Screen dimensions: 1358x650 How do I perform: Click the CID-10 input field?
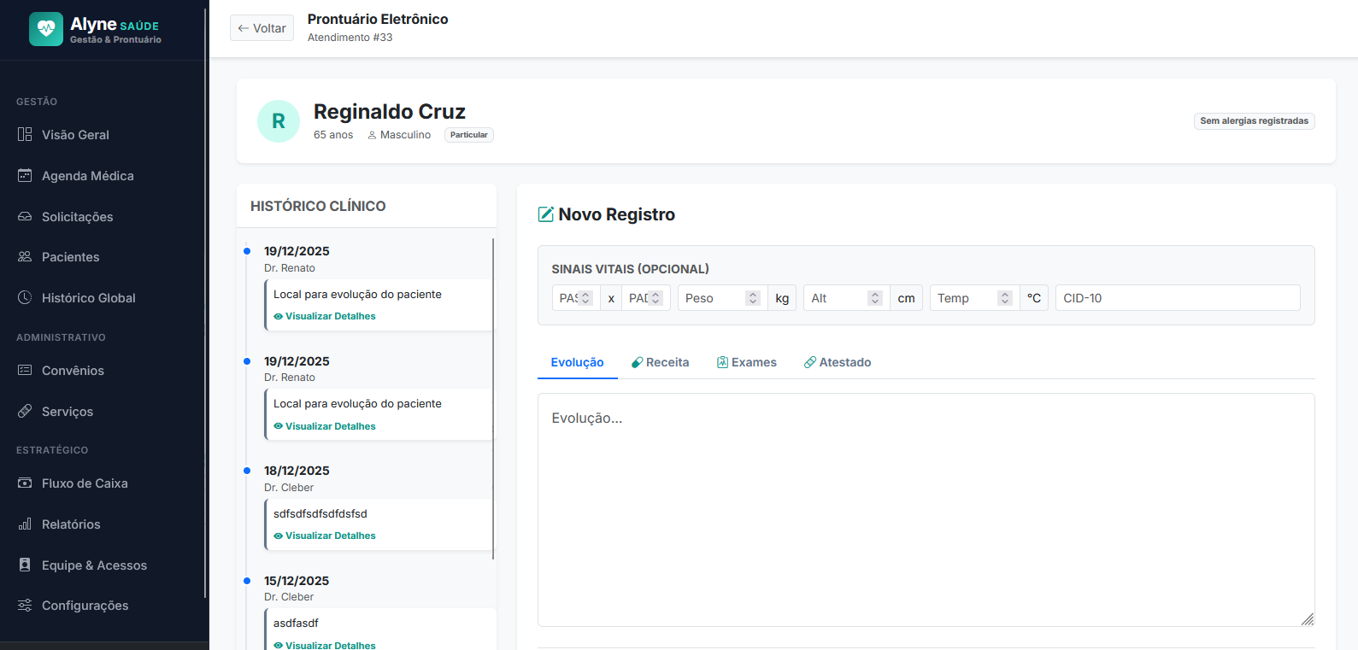1177,298
